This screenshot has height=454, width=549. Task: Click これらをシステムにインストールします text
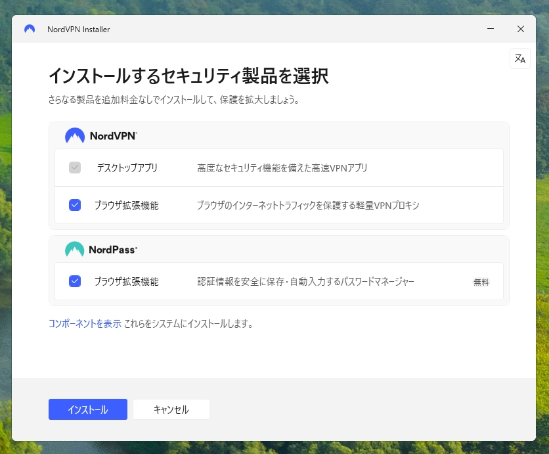[x=188, y=323]
